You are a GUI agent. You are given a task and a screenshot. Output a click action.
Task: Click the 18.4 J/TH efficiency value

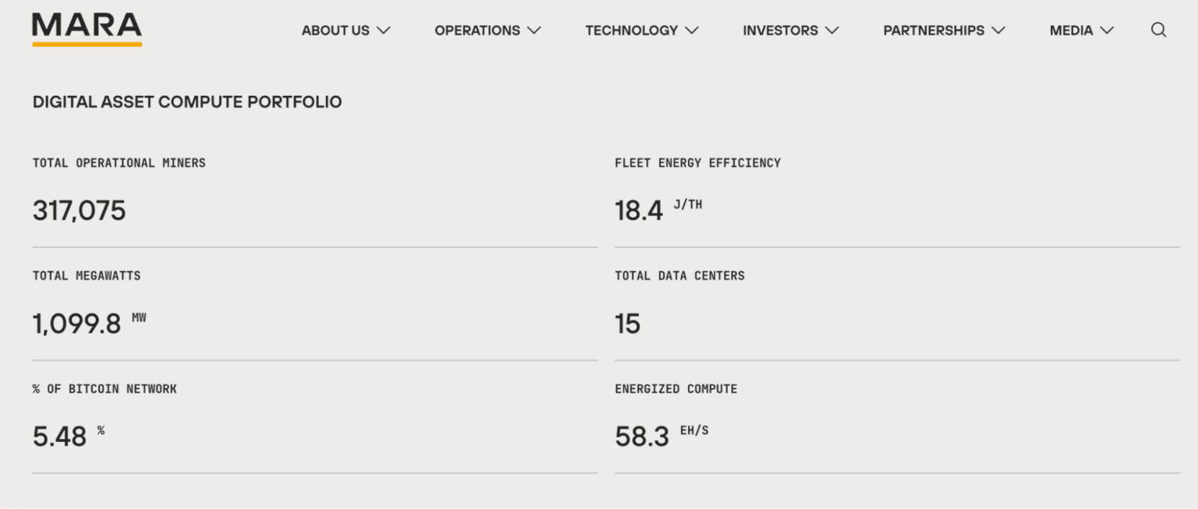[658, 210]
